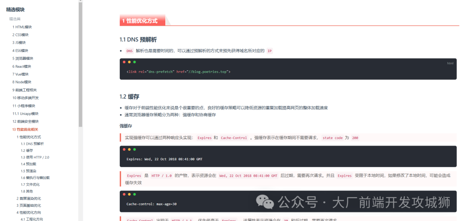
Task: Jump to 1.1 DNS 预解析 in the sidebar
Action: pos(32,143)
